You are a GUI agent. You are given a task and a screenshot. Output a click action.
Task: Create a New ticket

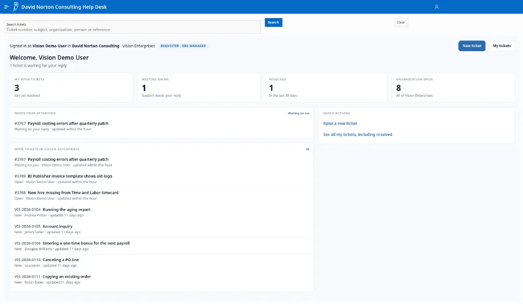tap(472, 45)
